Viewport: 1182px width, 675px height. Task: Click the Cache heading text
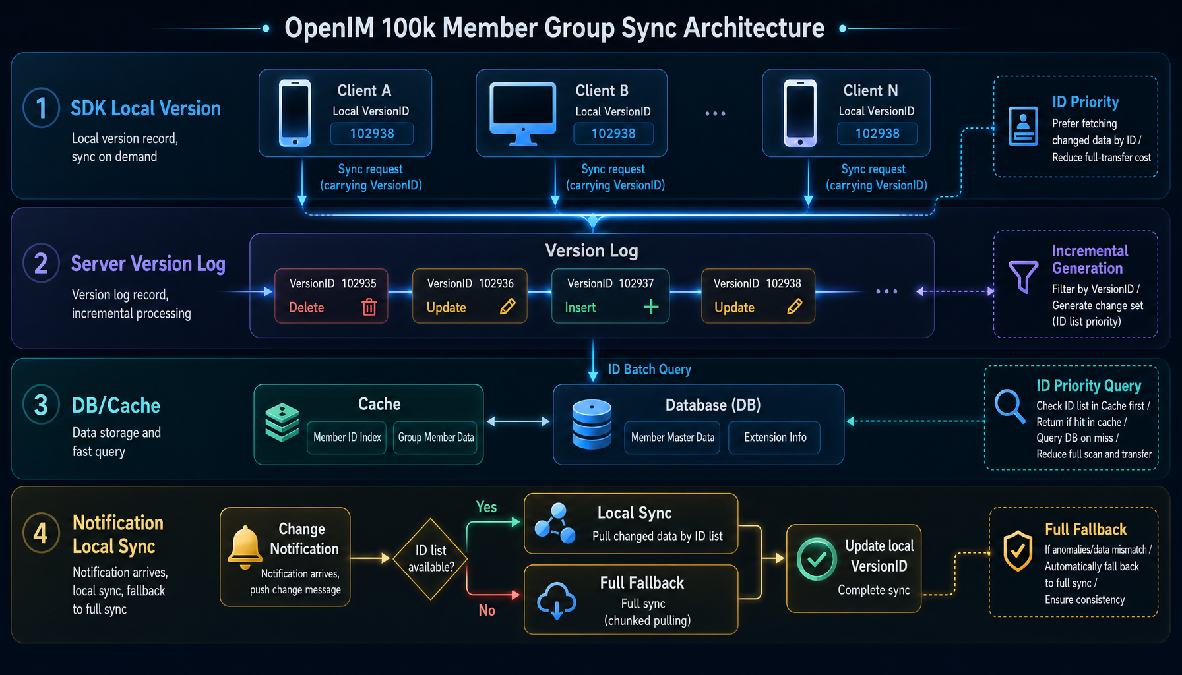point(379,404)
